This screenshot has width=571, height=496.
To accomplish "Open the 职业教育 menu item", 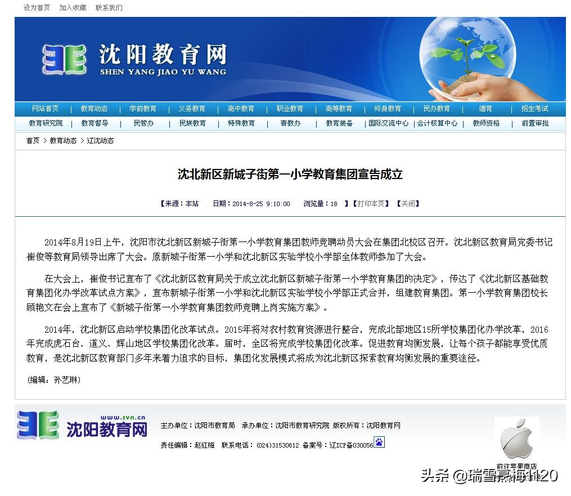I will (x=290, y=109).
